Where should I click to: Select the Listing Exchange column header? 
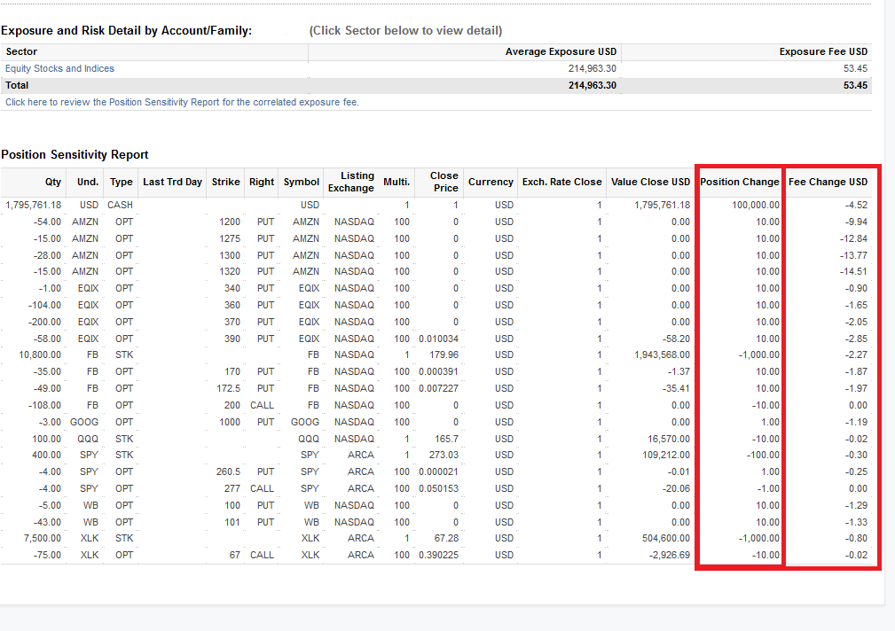pyautogui.click(x=351, y=182)
